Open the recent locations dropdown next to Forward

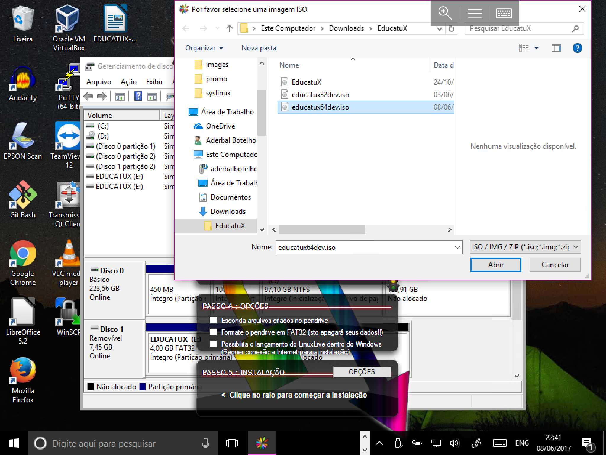click(217, 28)
